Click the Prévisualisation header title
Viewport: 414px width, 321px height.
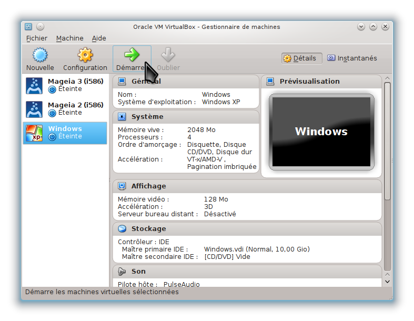pyautogui.click(x=310, y=82)
